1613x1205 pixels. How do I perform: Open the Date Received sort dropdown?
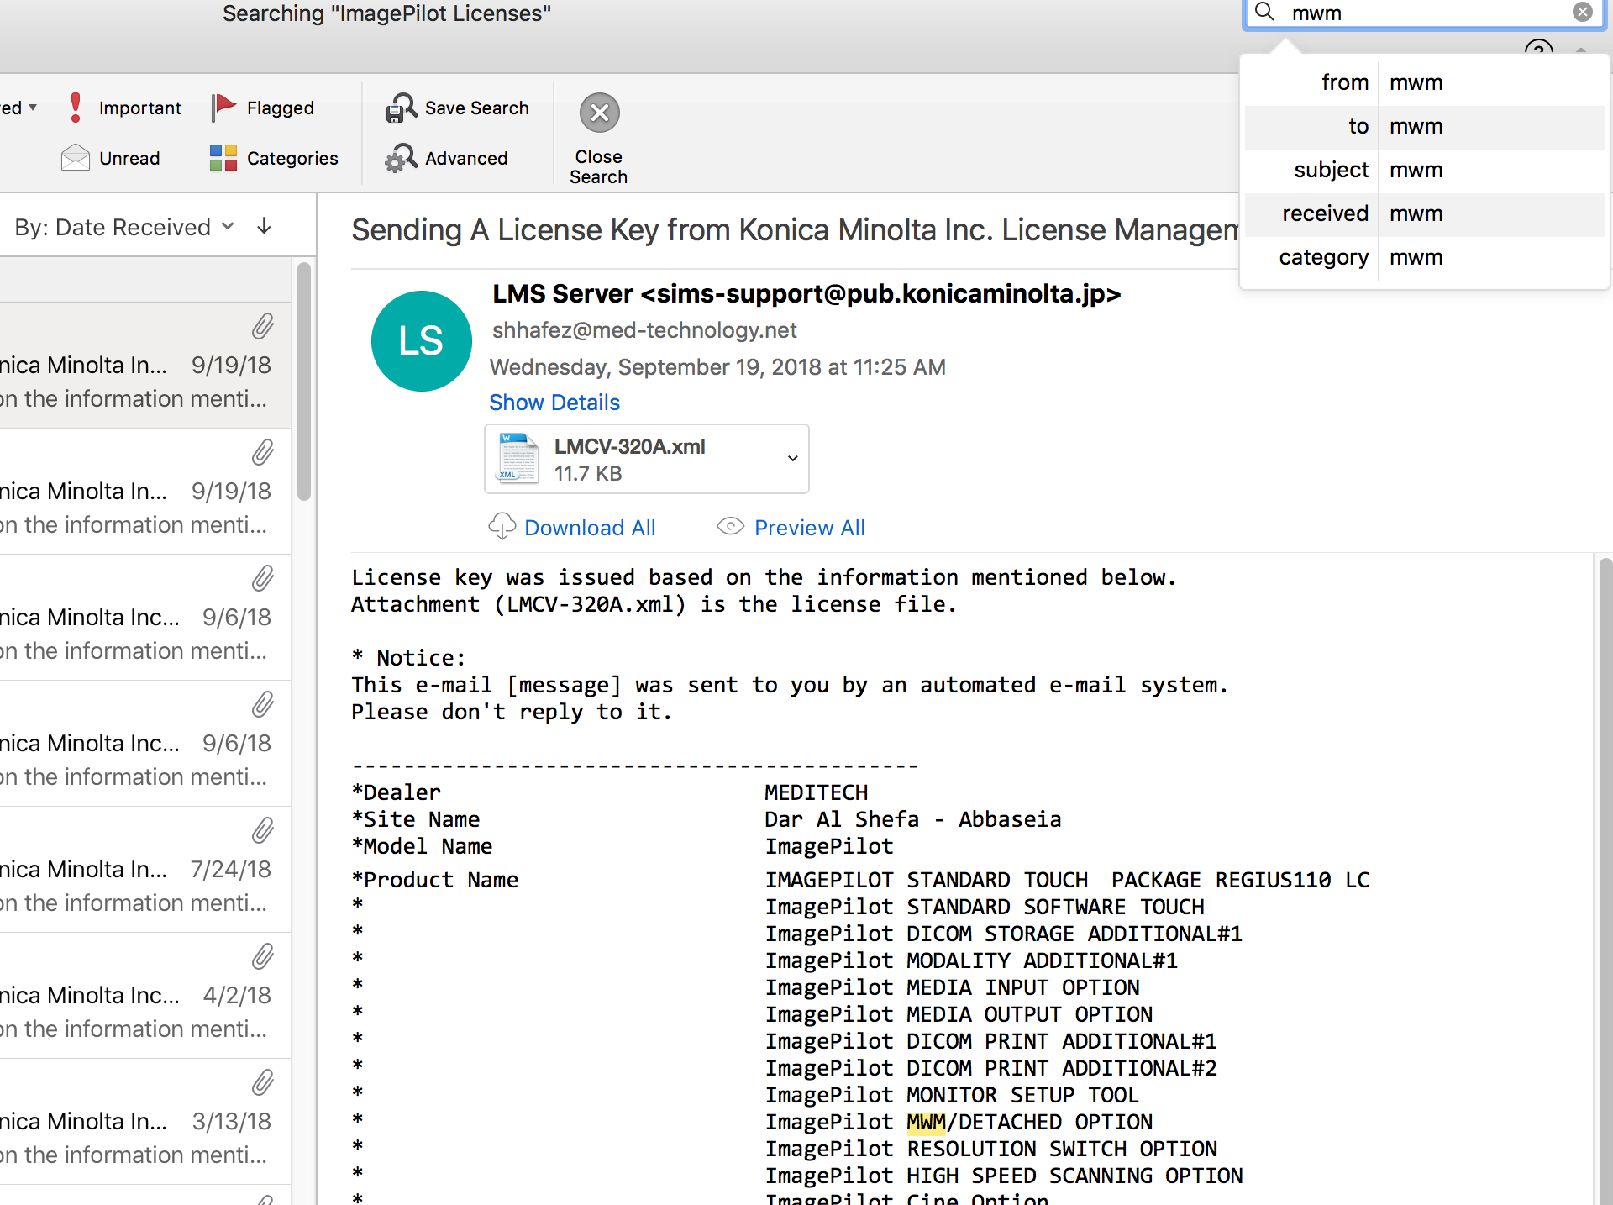124,227
